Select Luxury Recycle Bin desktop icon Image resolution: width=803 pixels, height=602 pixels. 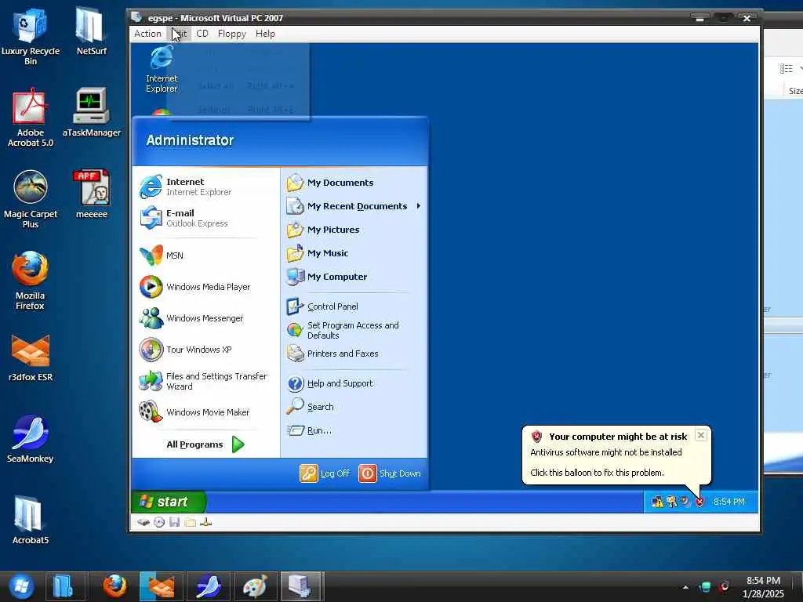pos(31,37)
